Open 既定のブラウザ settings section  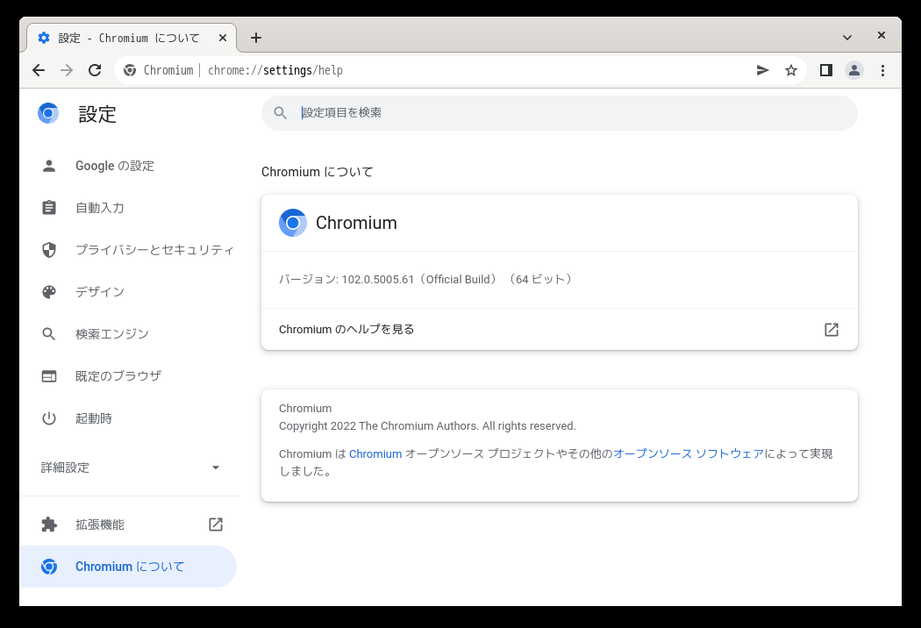[129, 376]
